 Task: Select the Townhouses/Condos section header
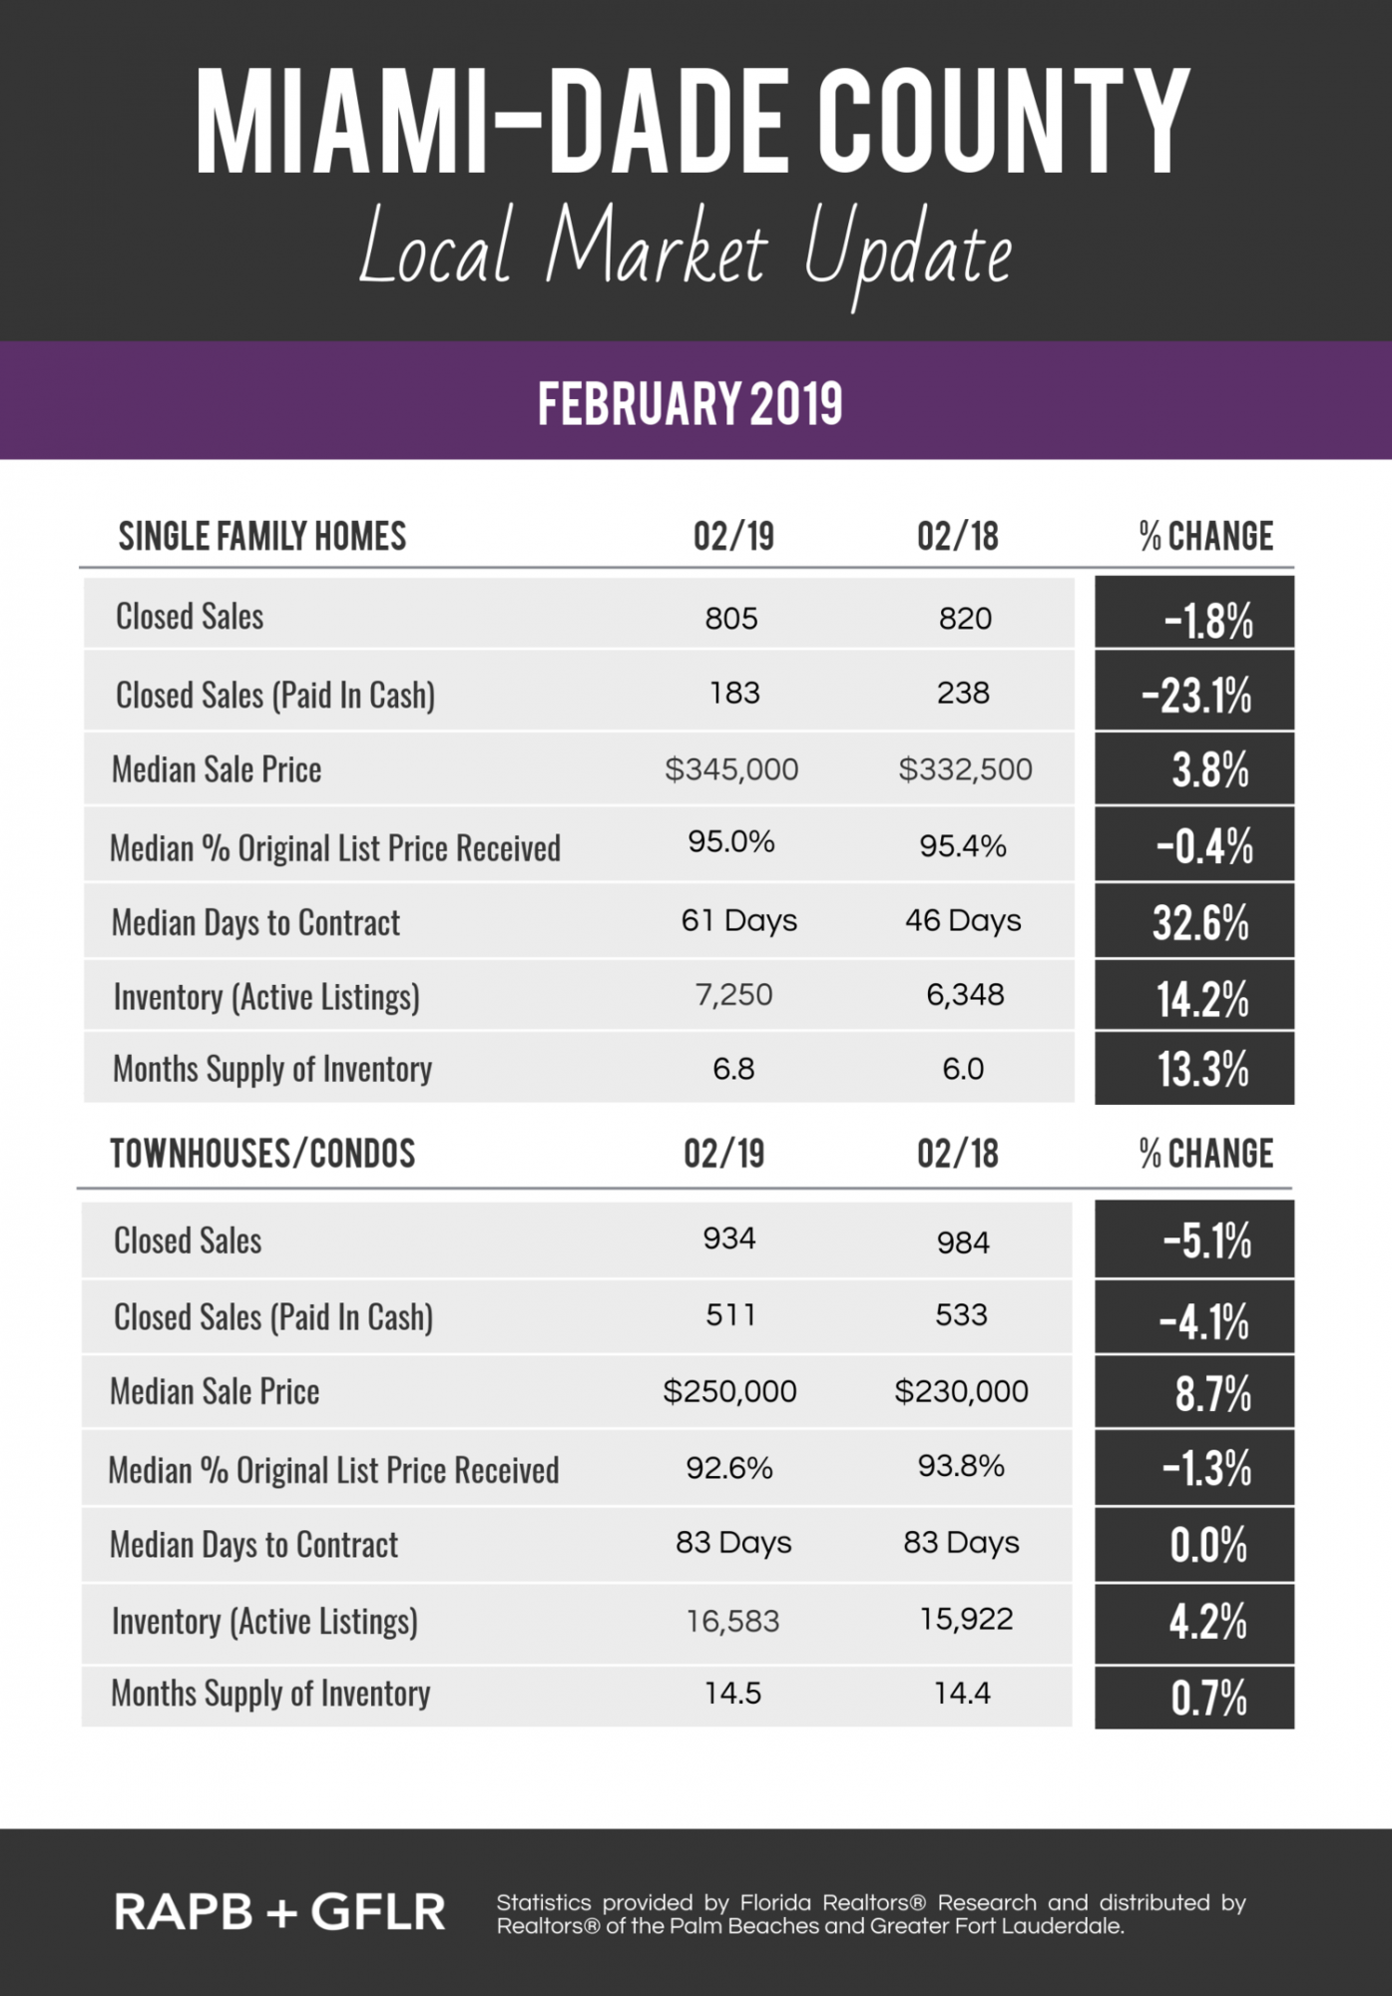tap(262, 1153)
